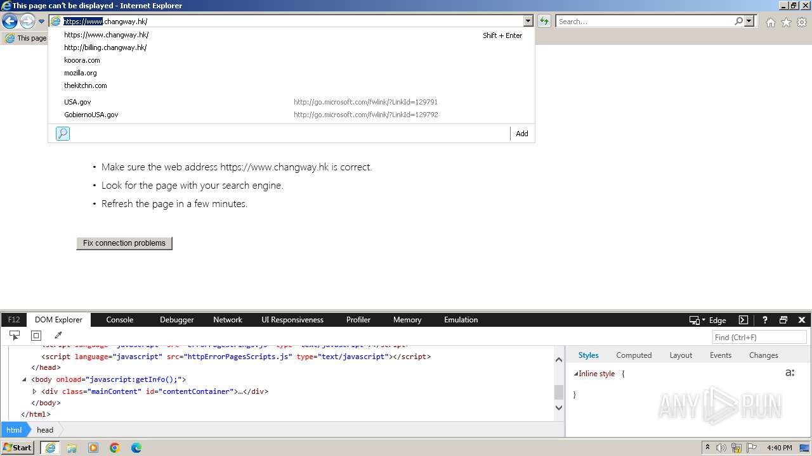
Task: Expand the div mainContent node
Action: click(x=35, y=391)
